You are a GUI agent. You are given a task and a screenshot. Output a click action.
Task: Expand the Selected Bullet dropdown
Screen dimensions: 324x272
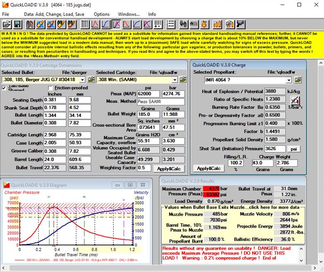point(83,80)
